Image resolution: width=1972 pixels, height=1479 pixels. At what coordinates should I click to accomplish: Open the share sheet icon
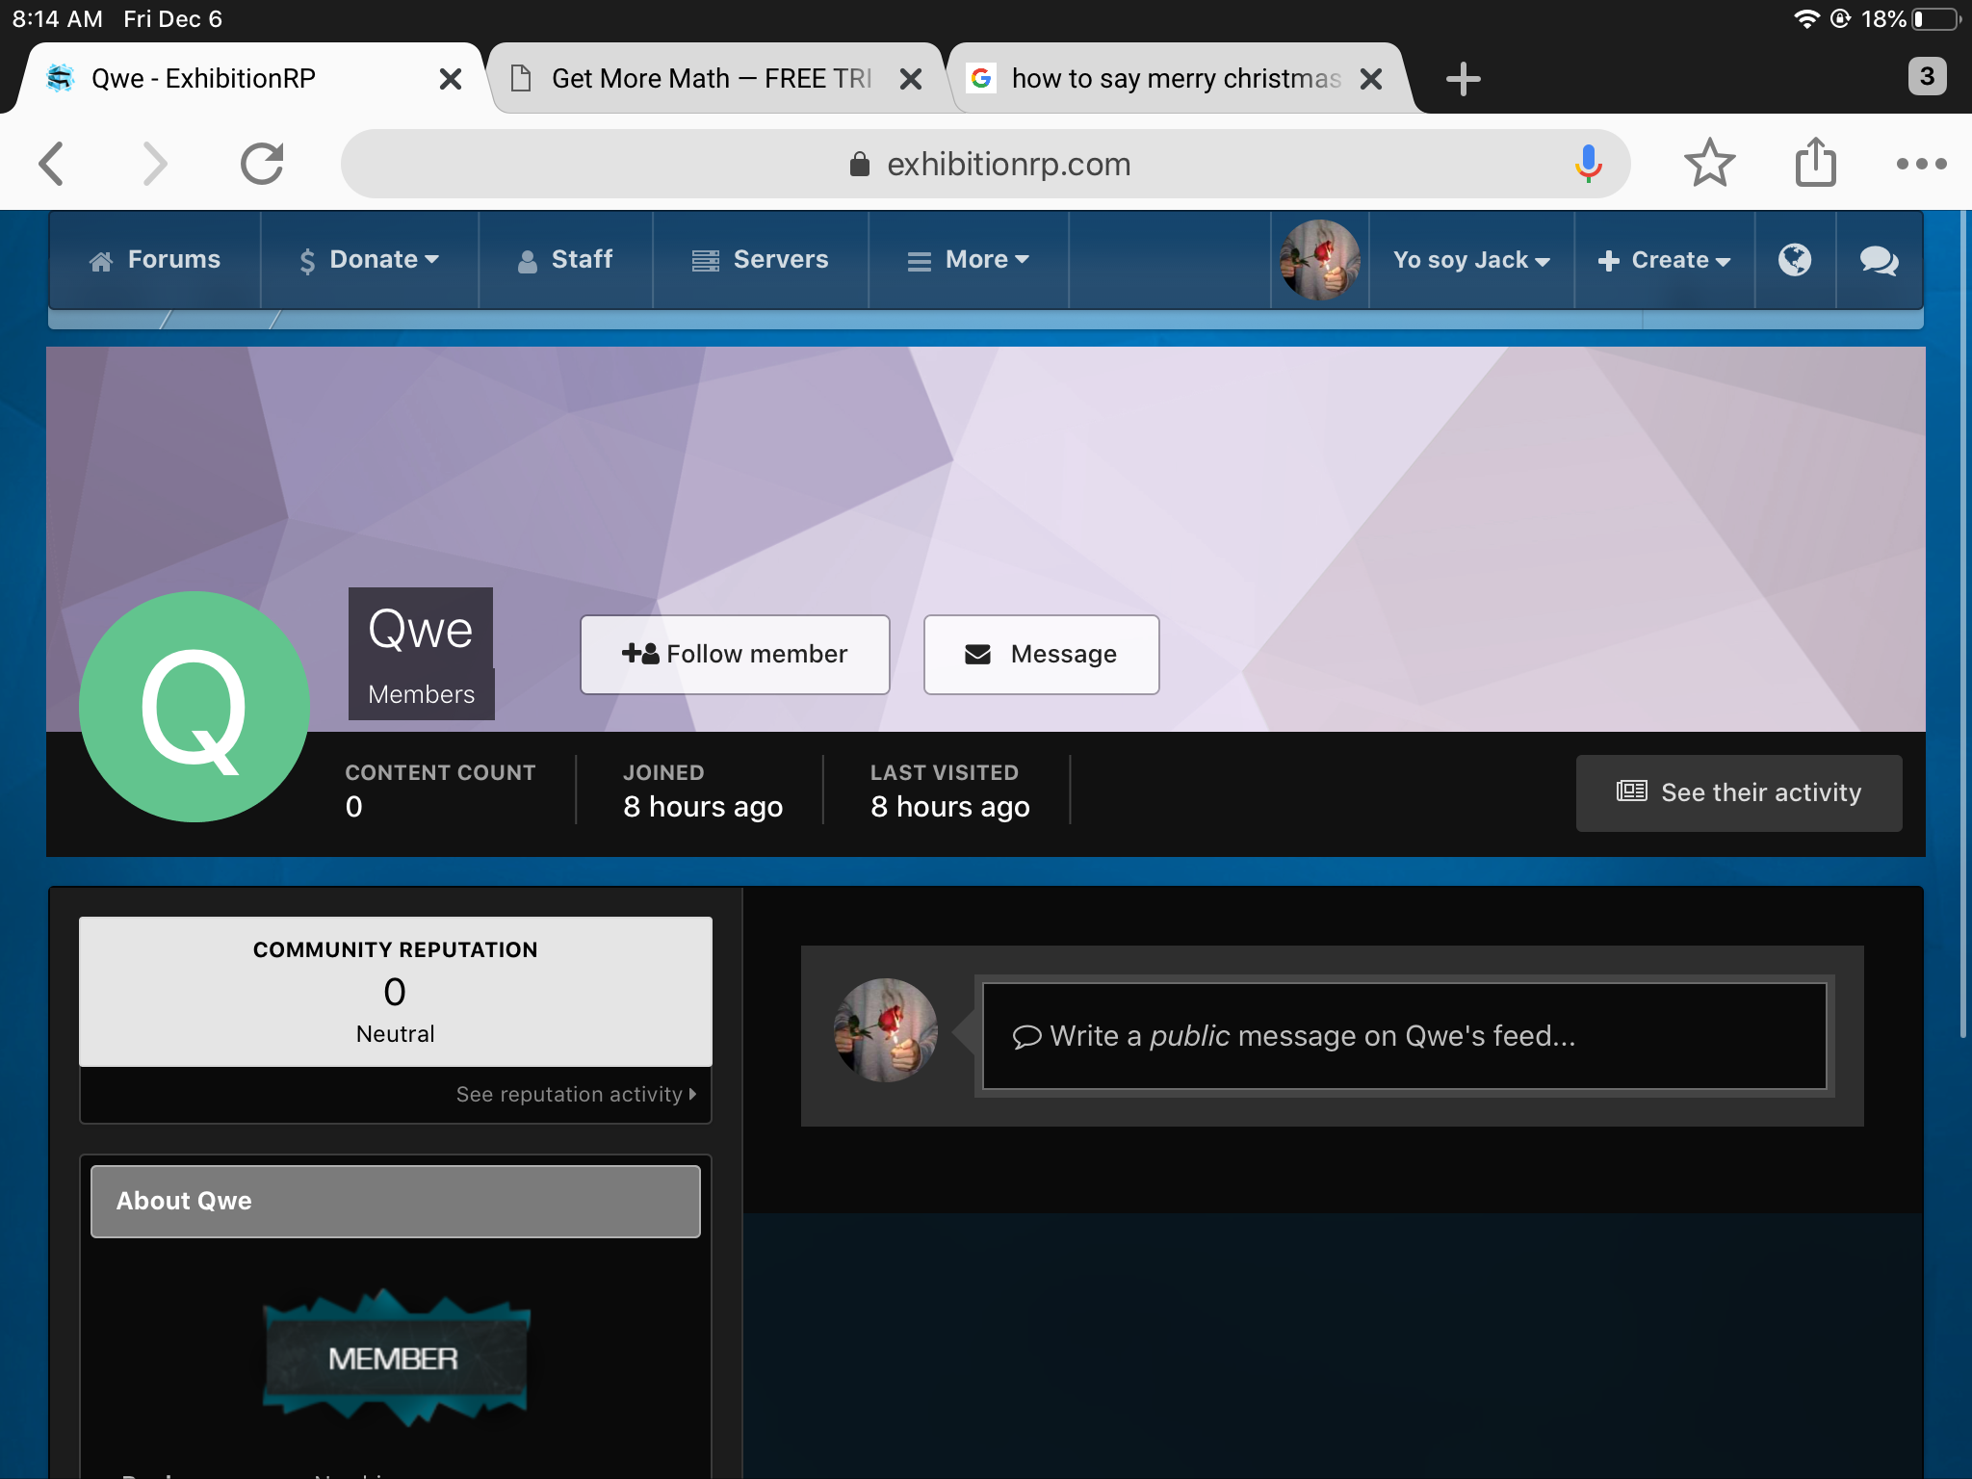point(1815,162)
